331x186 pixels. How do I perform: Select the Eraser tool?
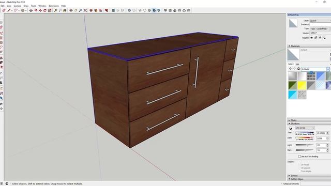(4, 10)
